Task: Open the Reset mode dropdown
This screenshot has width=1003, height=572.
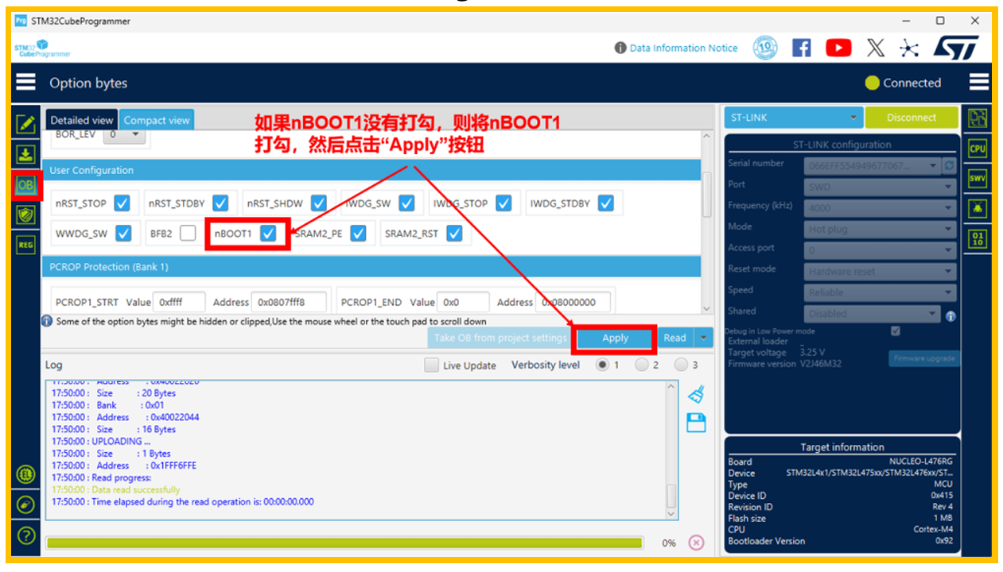Action: pyautogui.click(x=880, y=271)
